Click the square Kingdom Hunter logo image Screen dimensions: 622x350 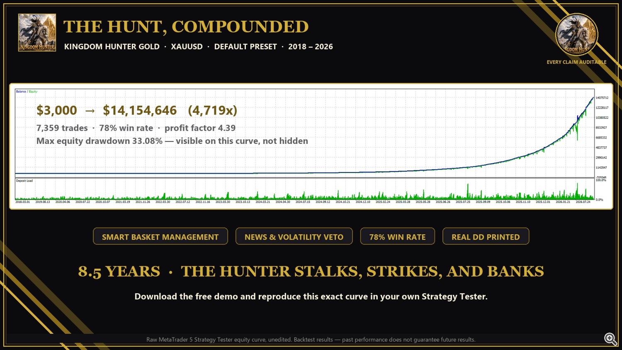(37, 32)
